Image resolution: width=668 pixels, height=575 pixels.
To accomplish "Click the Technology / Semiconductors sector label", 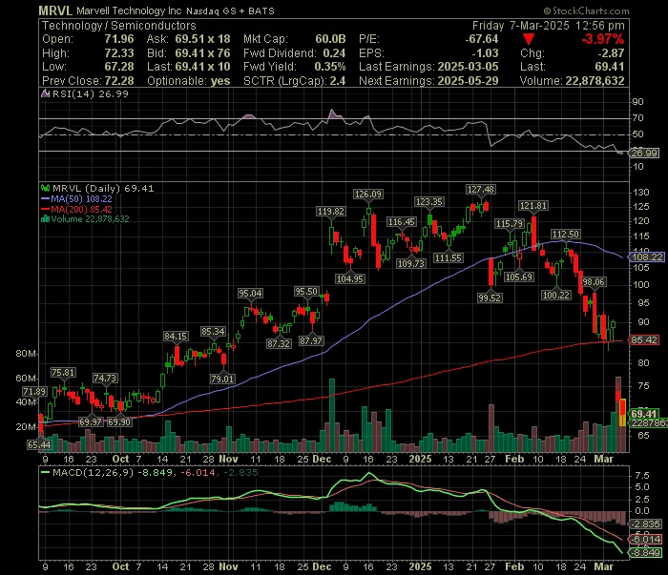I will click(x=119, y=26).
